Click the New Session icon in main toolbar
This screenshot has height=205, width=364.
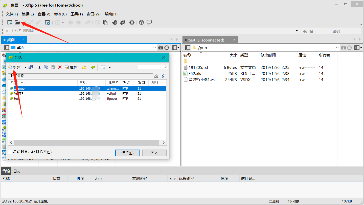tap(10, 23)
